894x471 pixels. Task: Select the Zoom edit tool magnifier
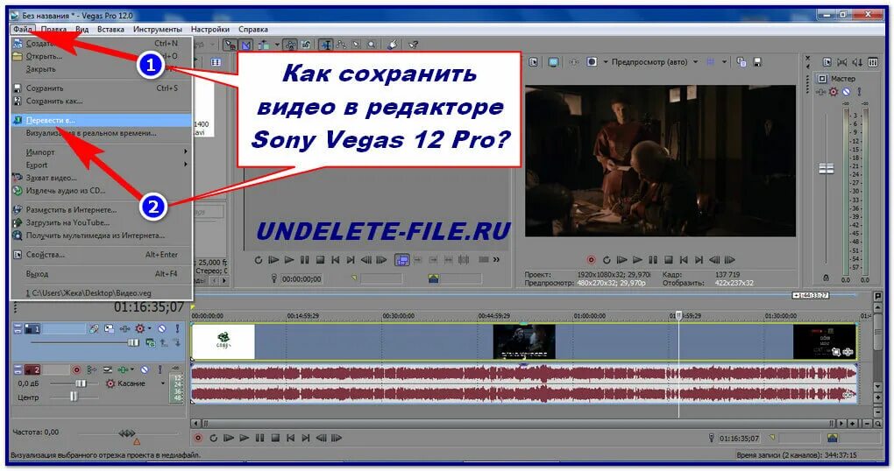[x=371, y=45]
